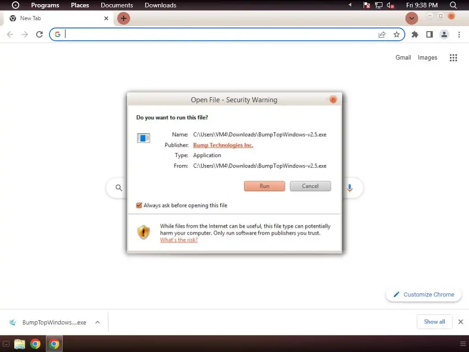Click Show all downloads
The width and height of the screenshot is (469, 352).
point(434,322)
